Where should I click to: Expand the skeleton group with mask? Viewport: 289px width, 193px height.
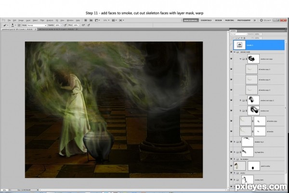[x=235, y=142]
